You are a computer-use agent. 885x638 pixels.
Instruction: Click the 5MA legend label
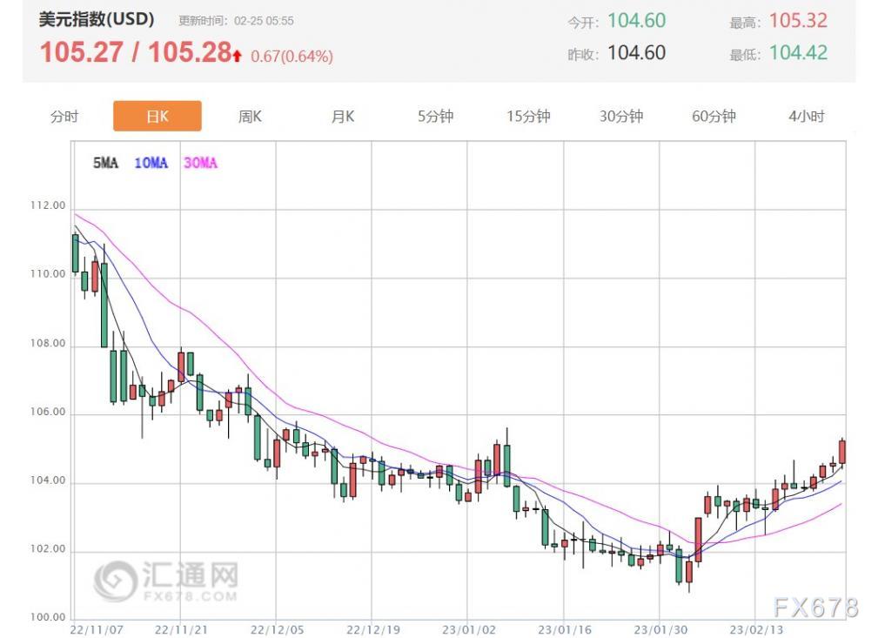104,163
